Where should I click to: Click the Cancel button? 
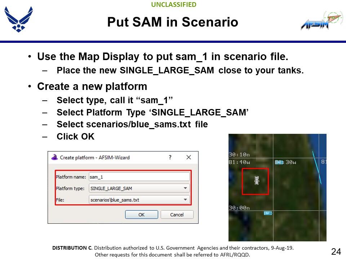[177, 214]
